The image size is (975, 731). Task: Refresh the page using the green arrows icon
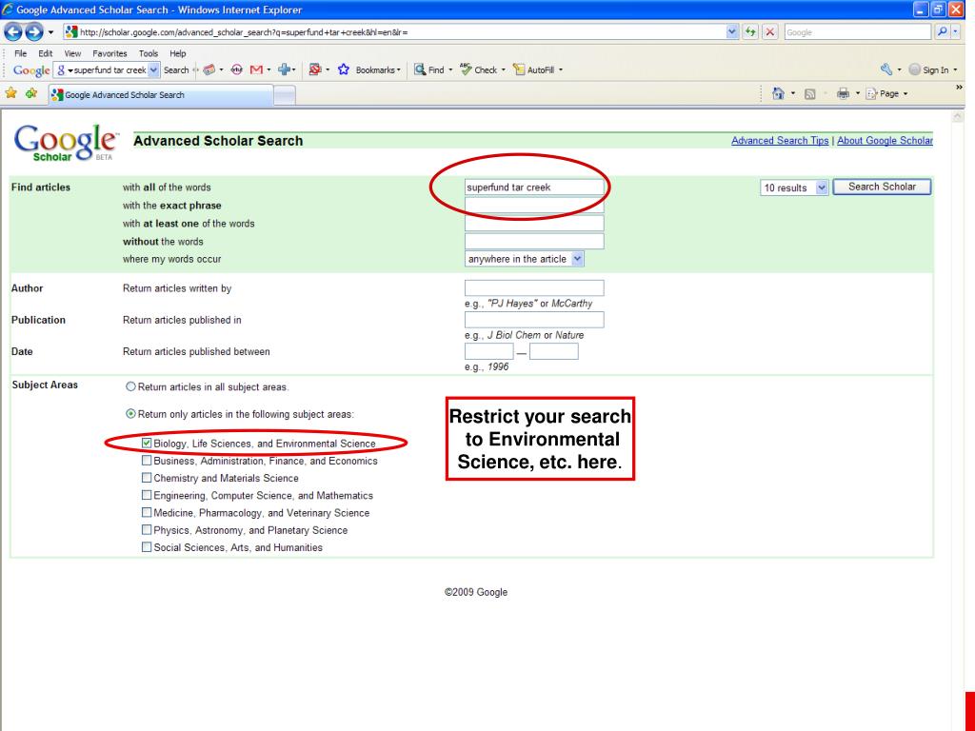[751, 31]
